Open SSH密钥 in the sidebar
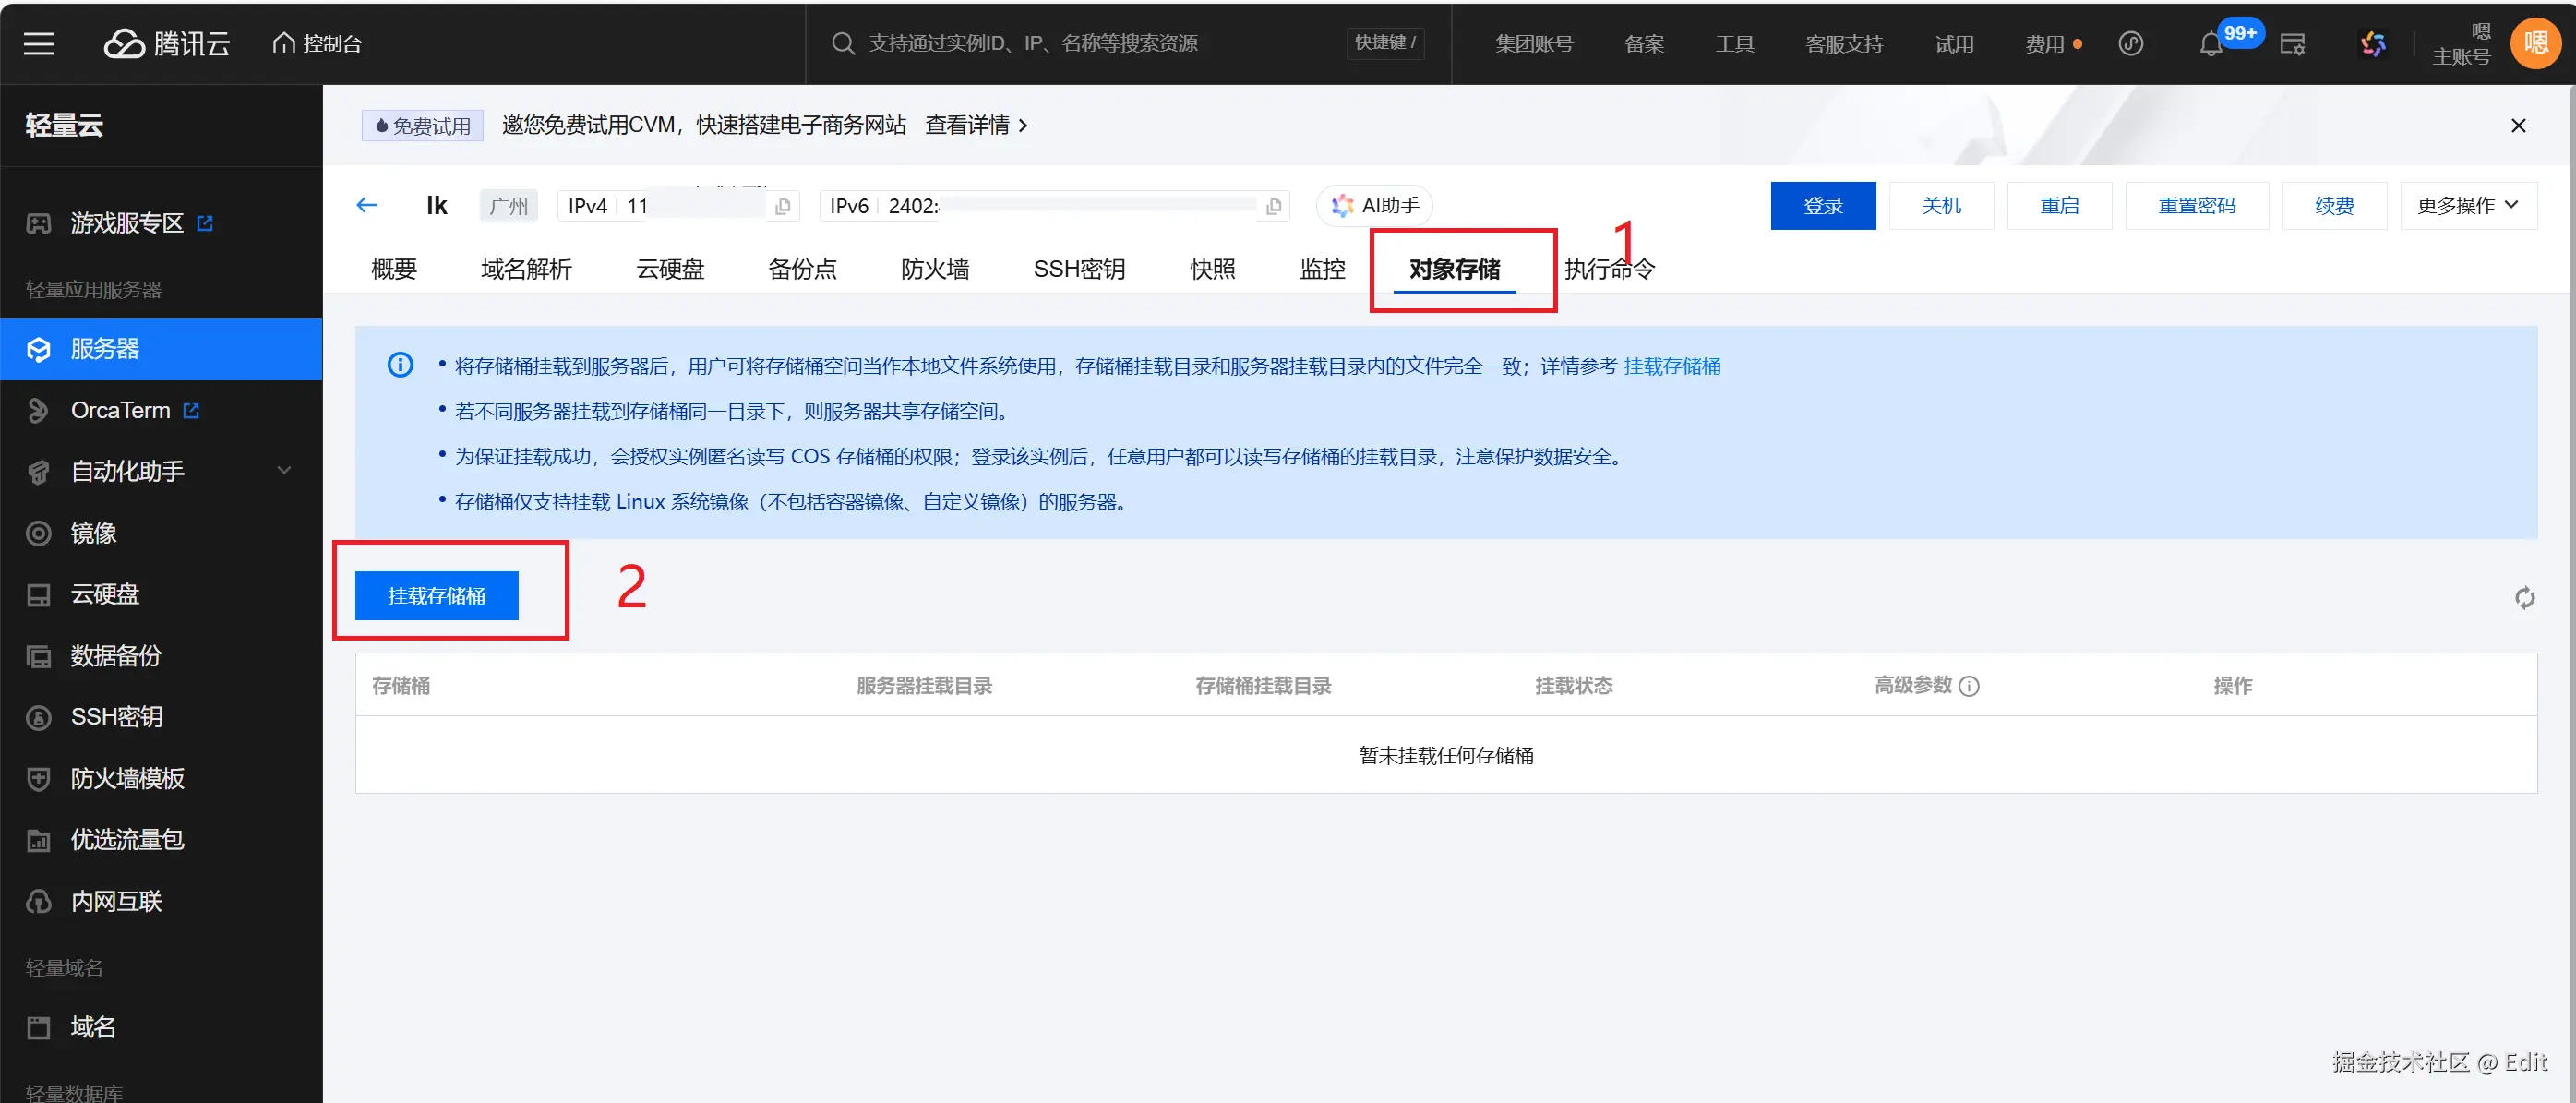 click(117, 717)
